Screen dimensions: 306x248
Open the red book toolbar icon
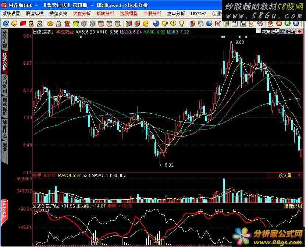coord(23,24)
